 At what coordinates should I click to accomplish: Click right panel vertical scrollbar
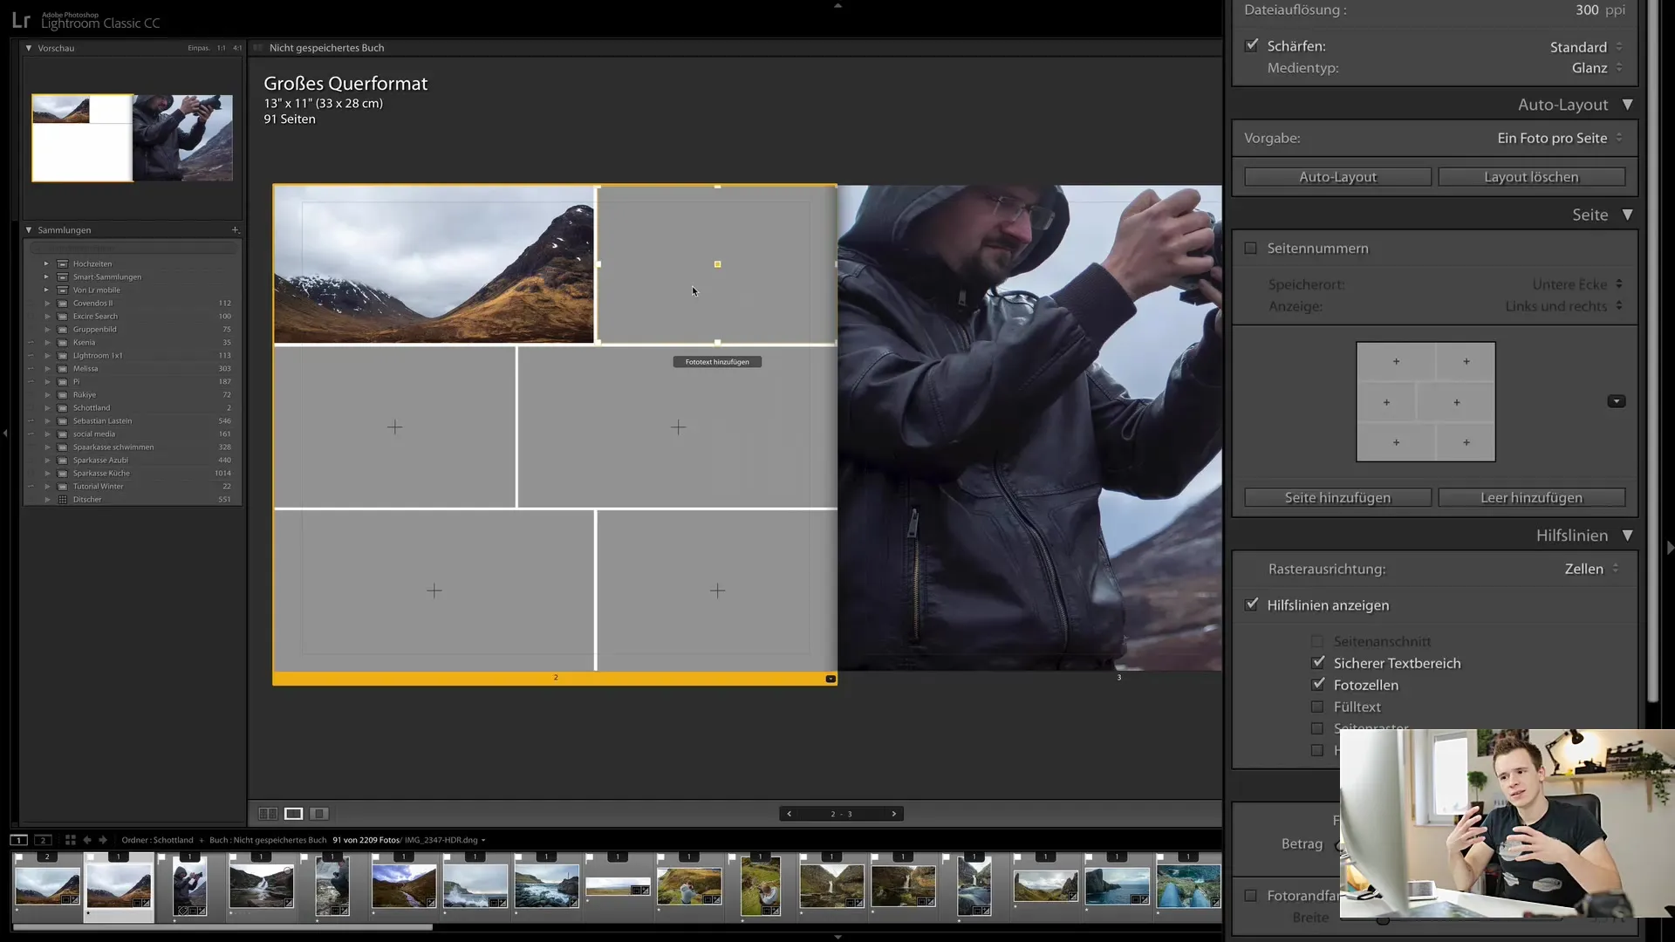(1651, 349)
